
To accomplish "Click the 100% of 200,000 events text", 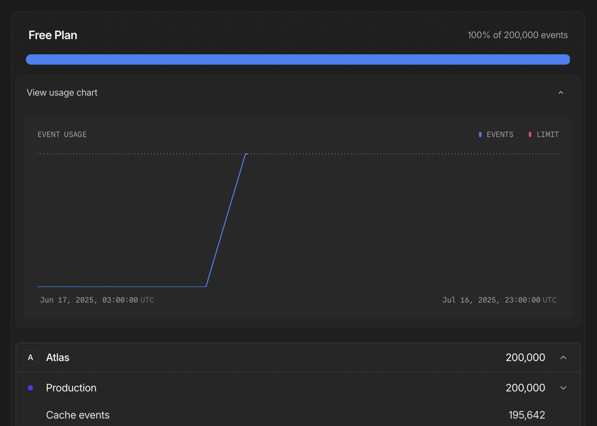I will tap(517, 35).
